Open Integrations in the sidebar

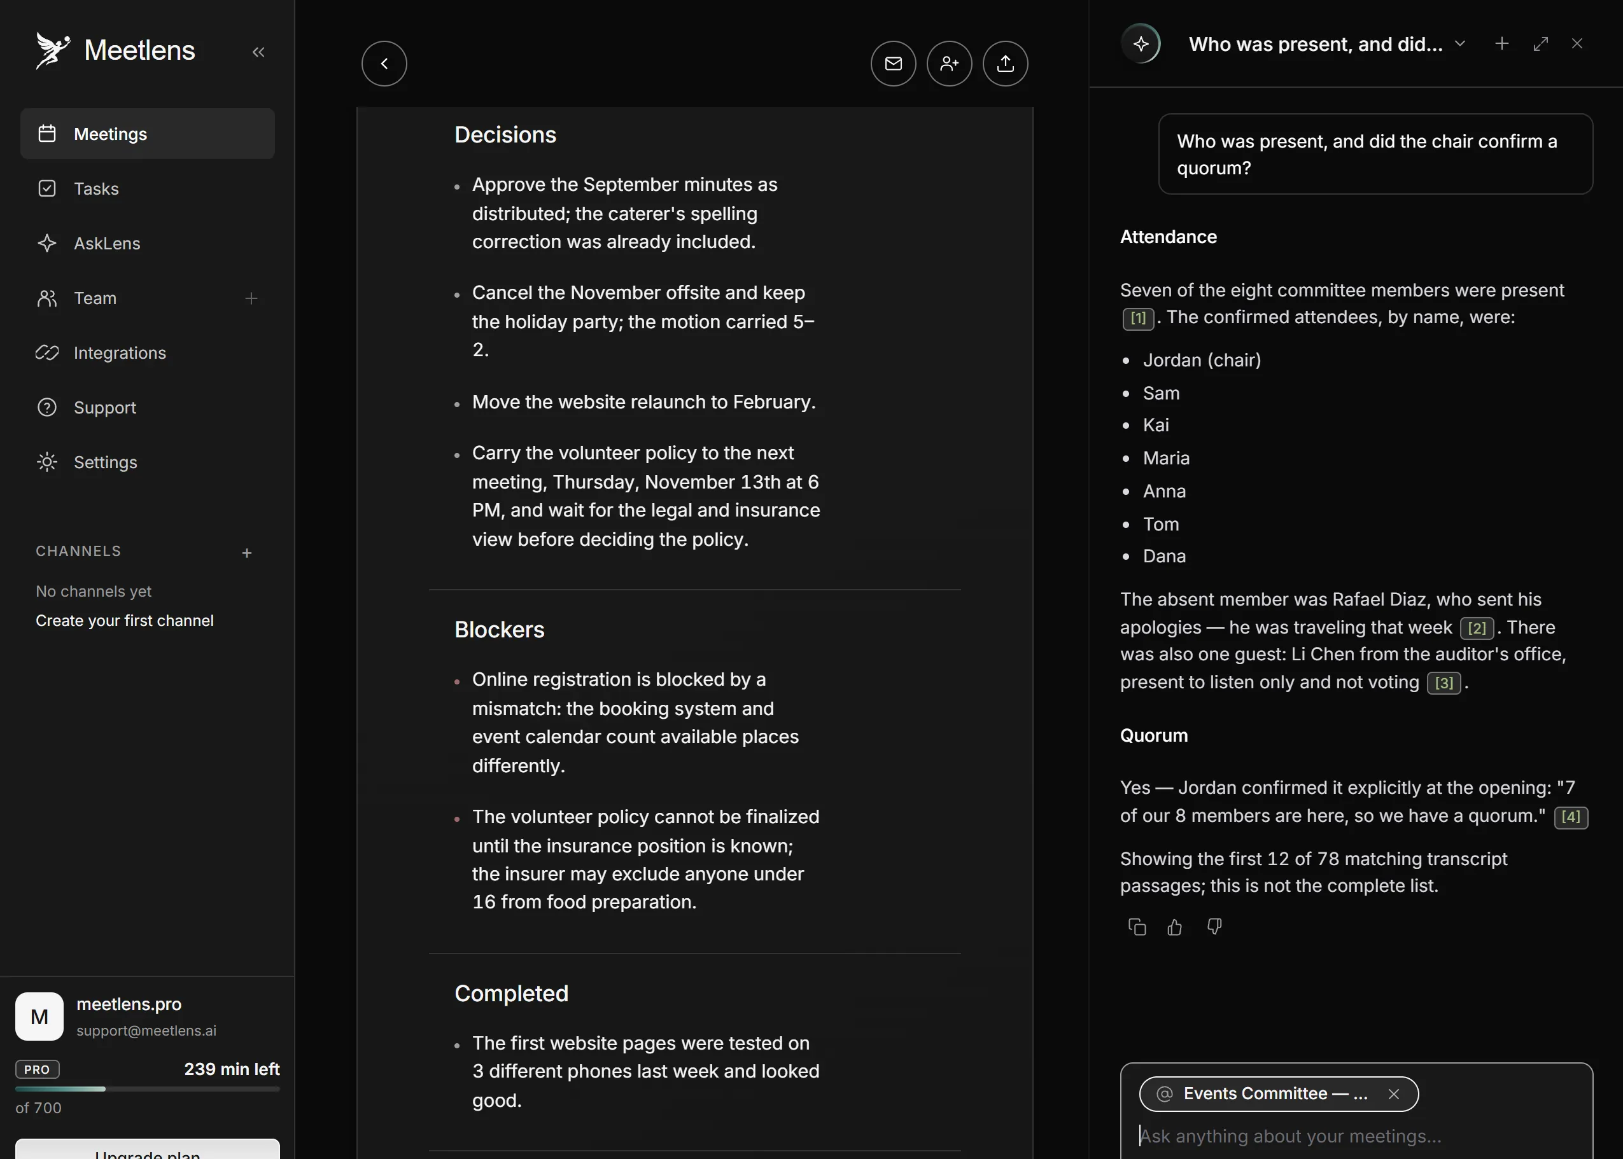pos(148,352)
